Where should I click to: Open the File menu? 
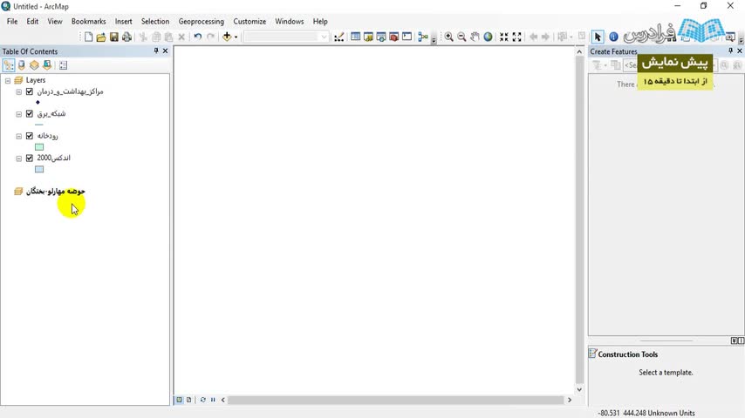(12, 22)
